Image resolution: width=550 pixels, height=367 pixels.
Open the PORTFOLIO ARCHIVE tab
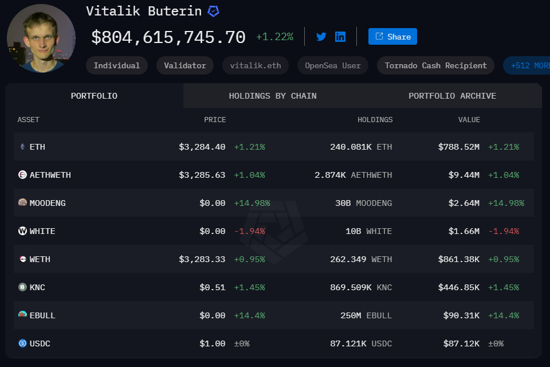(452, 96)
